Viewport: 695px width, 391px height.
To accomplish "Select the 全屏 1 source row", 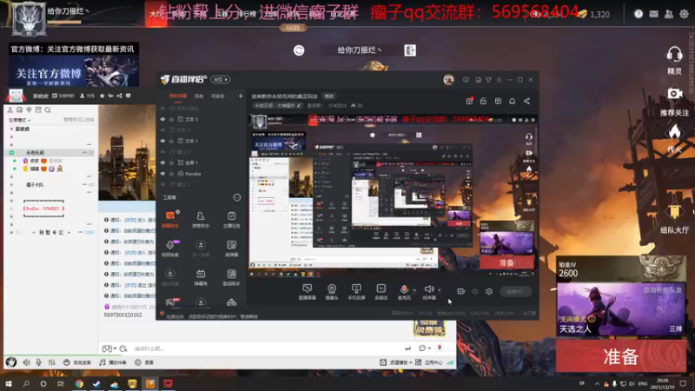I will click(x=202, y=162).
